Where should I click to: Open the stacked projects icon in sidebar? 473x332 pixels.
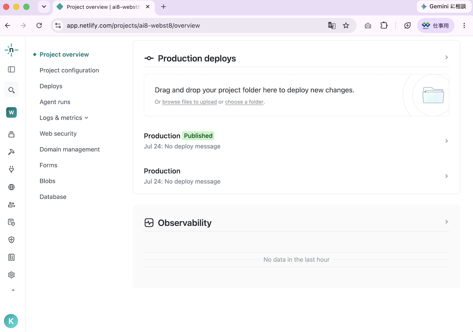(11, 134)
